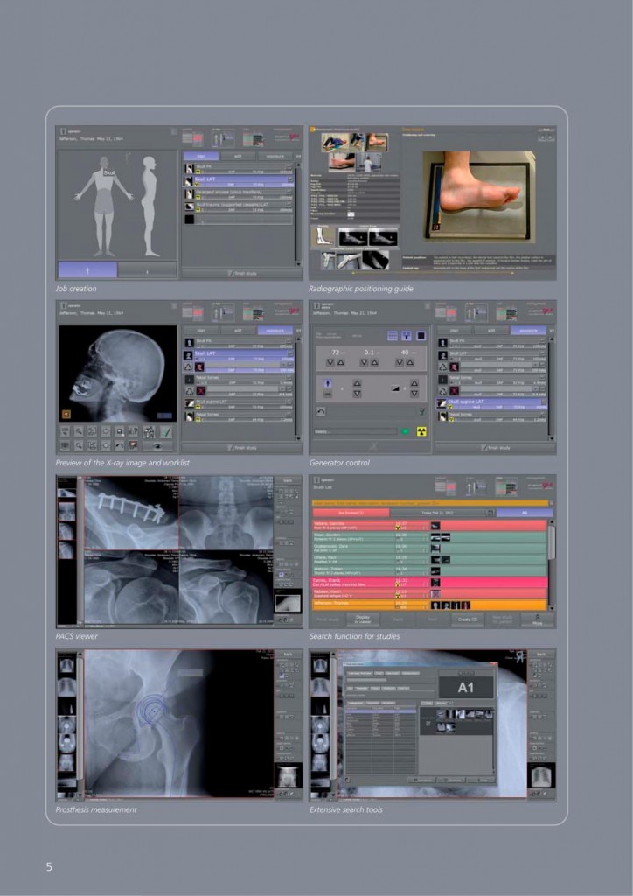Screen dimensions: 633x896
Task: Click the undo arrow icon in Generator control
Action: coord(321,410)
